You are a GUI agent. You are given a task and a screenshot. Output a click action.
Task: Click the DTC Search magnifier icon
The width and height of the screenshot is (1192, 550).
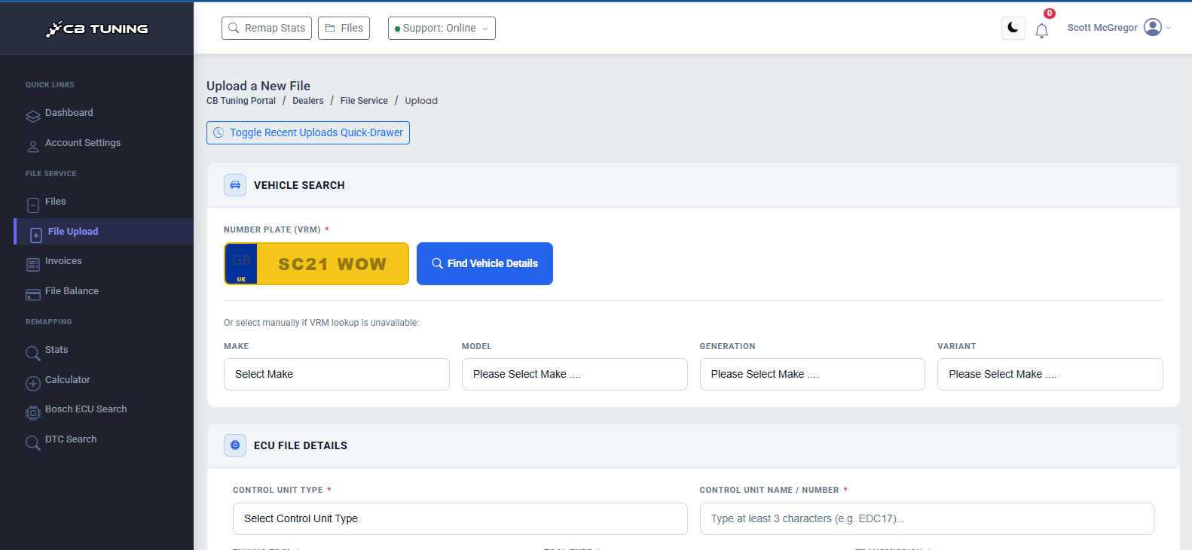click(x=33, y=442)
